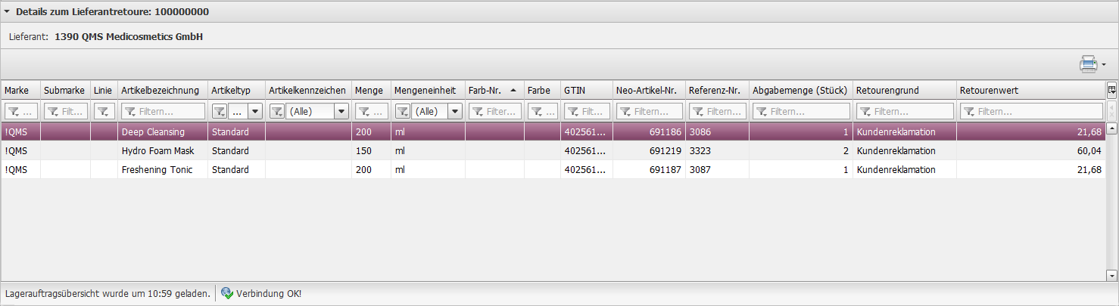The image size is (1119, 306).
Task: Sort by the Artikelbezeichnung column header
Action: pyautogui.click(x=163, y=90)
